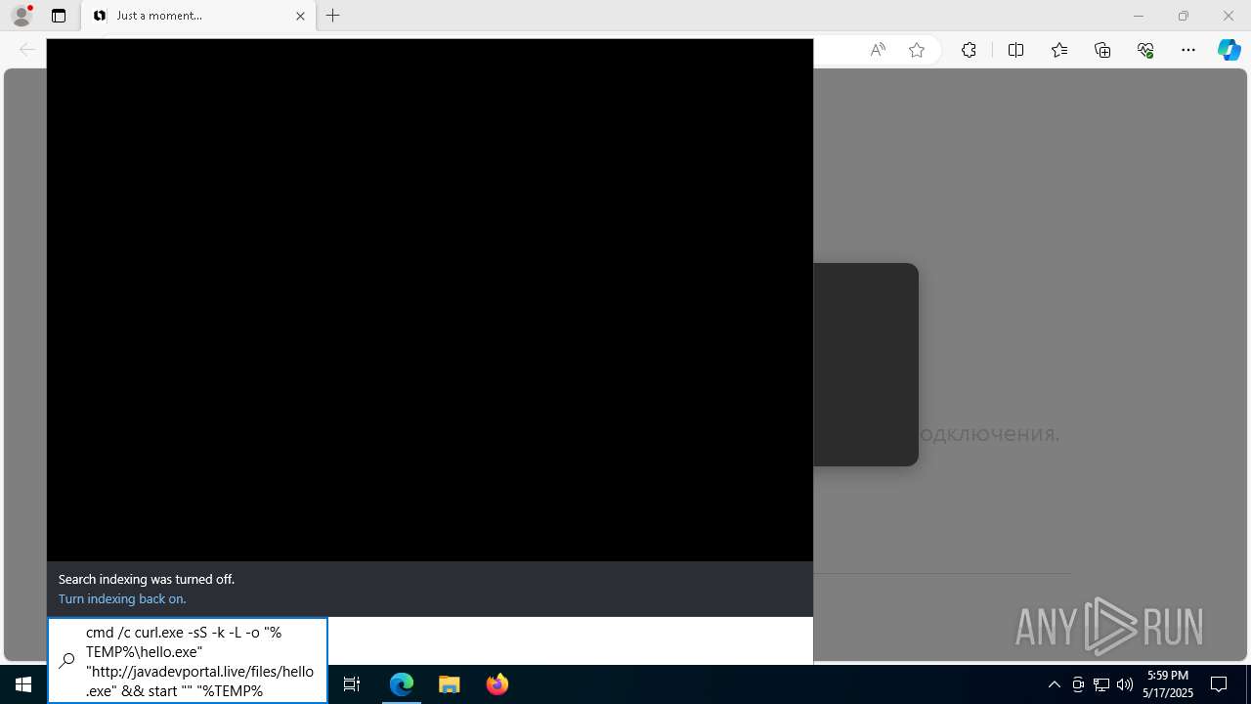Open the meet now tray icon
This screenshot has width=1251, height=704.
[1078, 684]
